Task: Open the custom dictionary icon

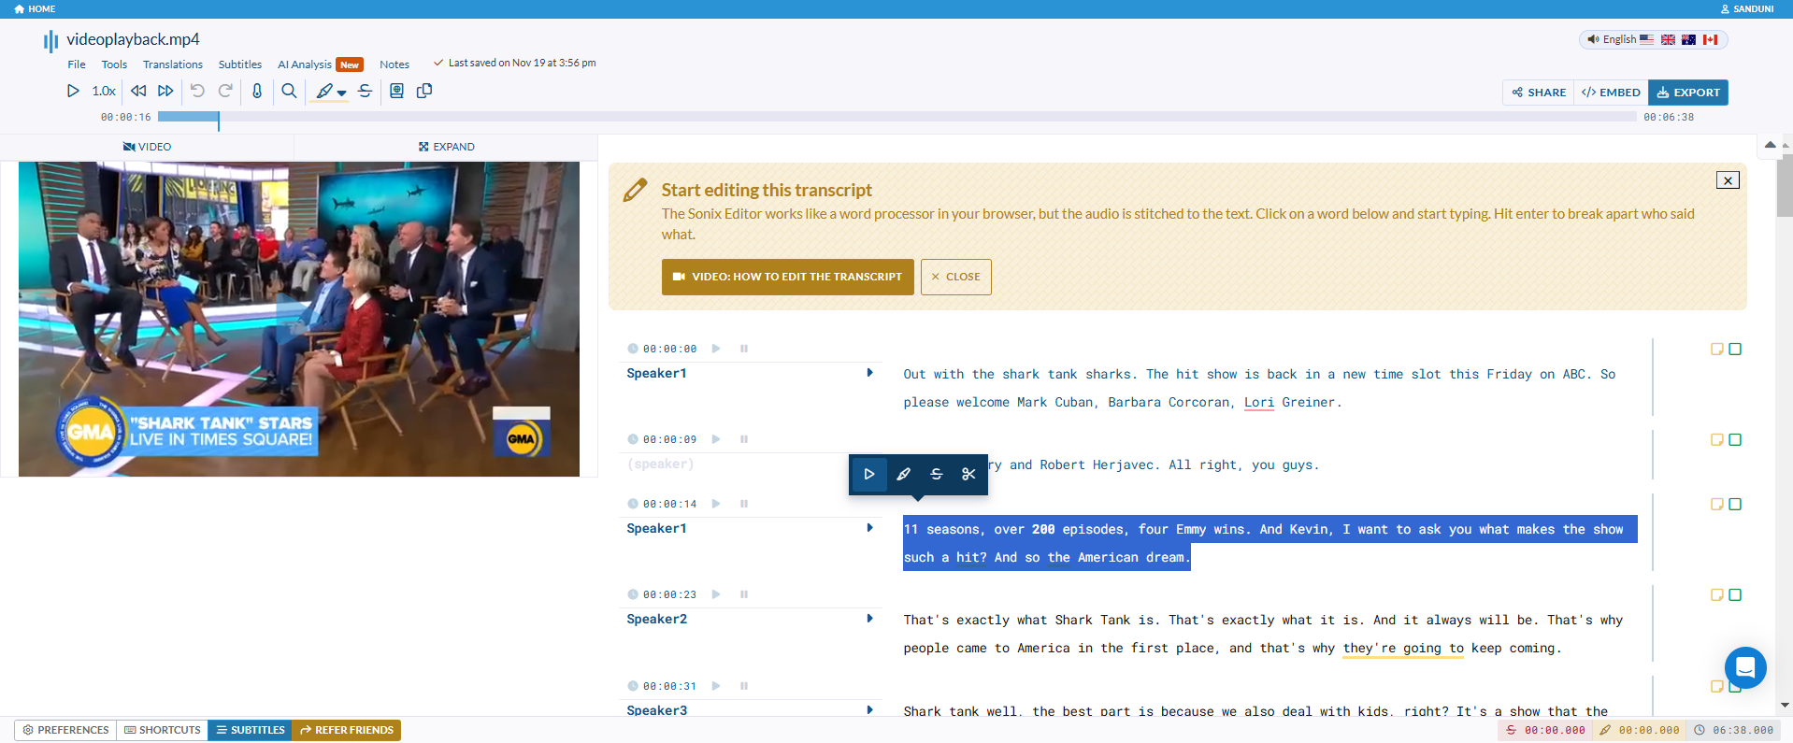Action: point(396,91)
